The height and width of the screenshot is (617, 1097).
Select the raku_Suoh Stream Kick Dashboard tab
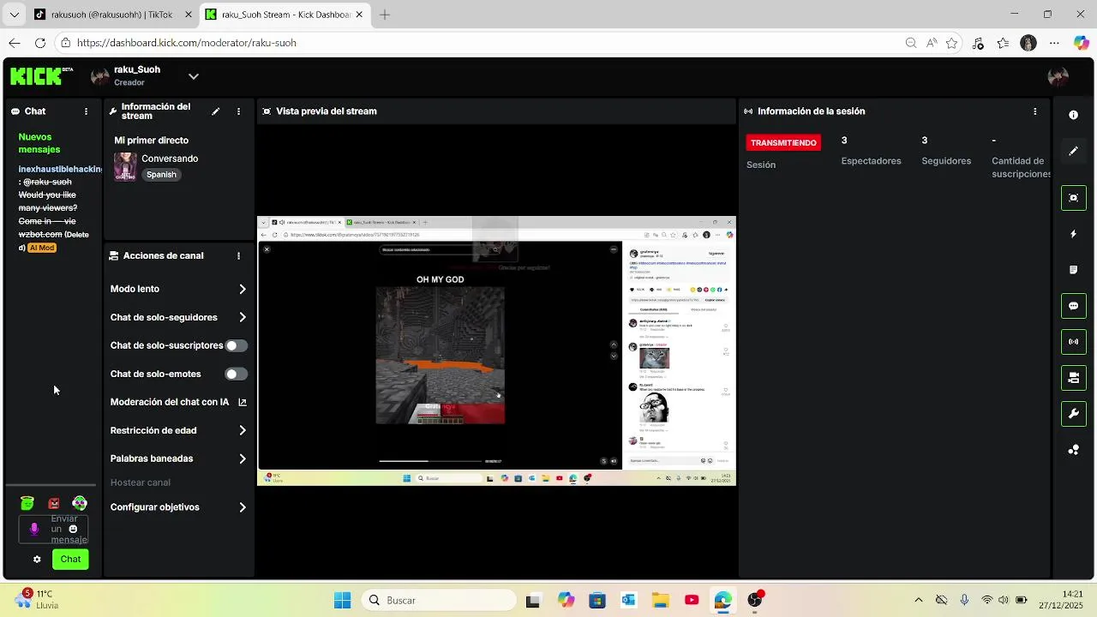click(x=285, y=15)
